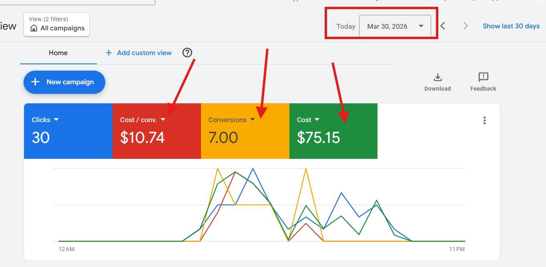Image resolution: width=546 pixels, height=267 pixels.
Task: Click the Today label
Action: click(346, 26)
